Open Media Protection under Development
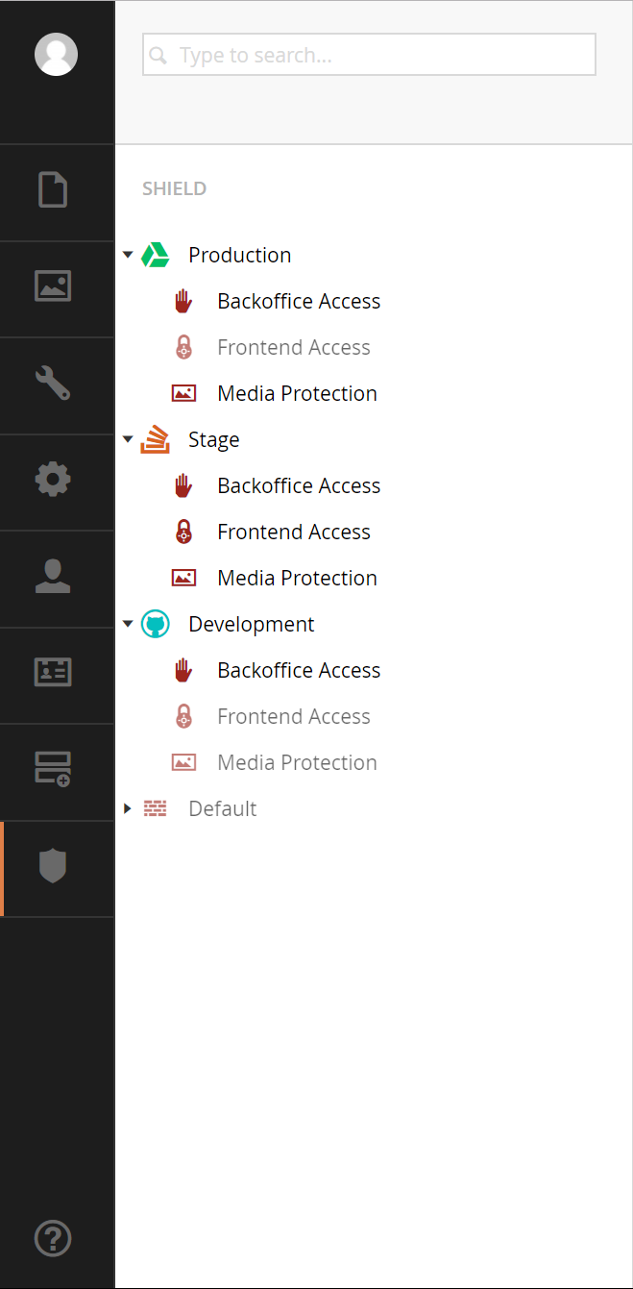This screenshot has height=1289, width=633. point(297,762)
